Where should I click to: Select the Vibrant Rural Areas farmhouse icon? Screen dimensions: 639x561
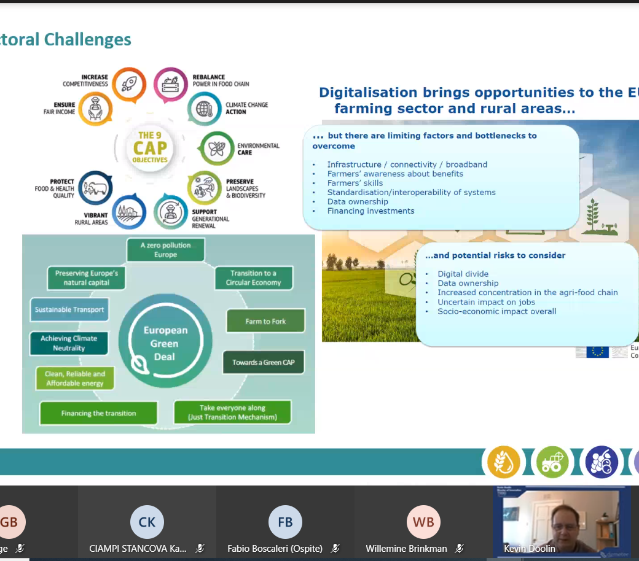129,212
